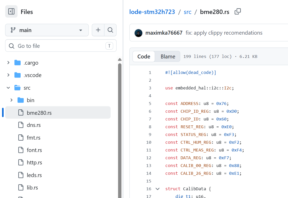This screenshot has height=198, width=288.
Task: Click CHIP_ID_REG constant name
Action: coord(194,111)
